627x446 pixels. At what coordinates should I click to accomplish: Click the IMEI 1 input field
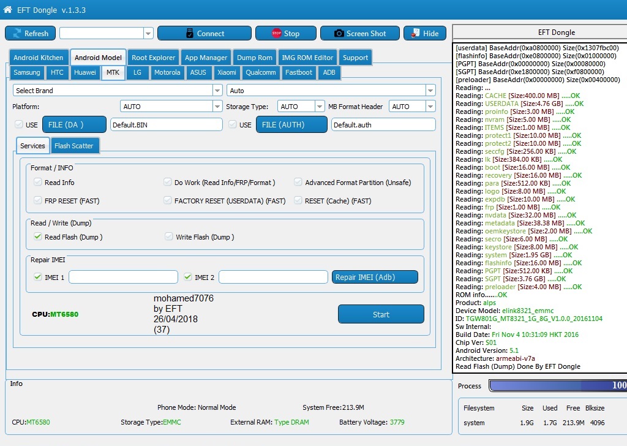[x=123, y=277]
